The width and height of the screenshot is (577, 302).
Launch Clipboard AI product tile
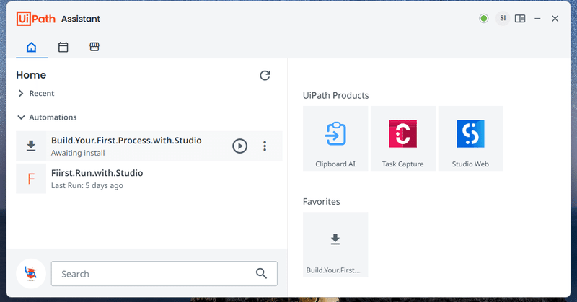click(335, 138)
